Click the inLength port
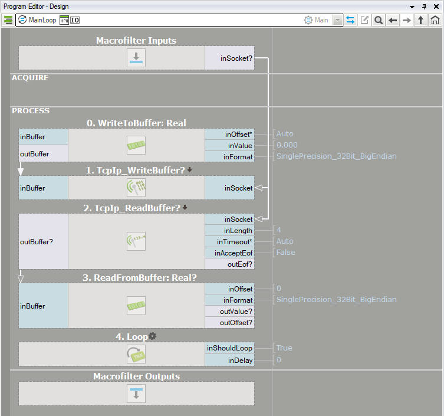Viewport: 444px width, 416px height. tap(229, 231)
